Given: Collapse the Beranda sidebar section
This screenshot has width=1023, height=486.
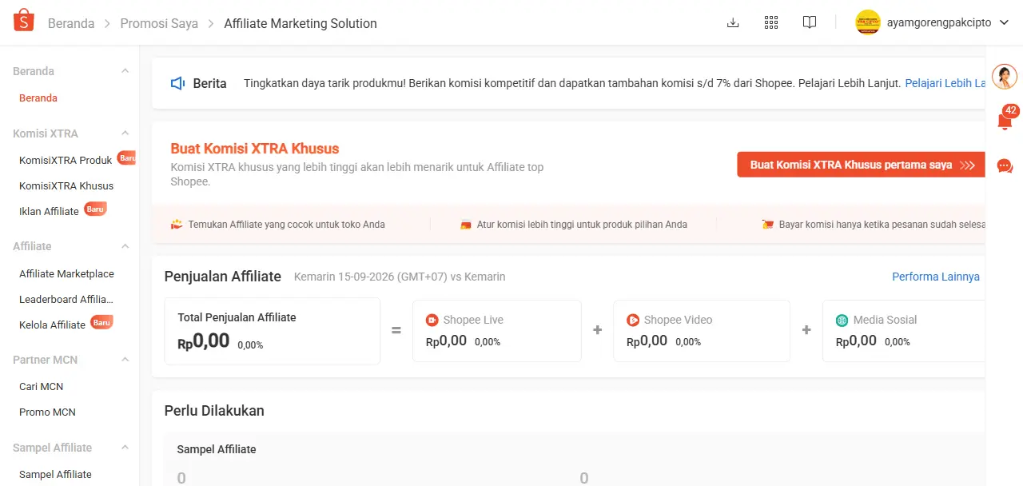Looking at the screenshot, I should tap(125, 71).
